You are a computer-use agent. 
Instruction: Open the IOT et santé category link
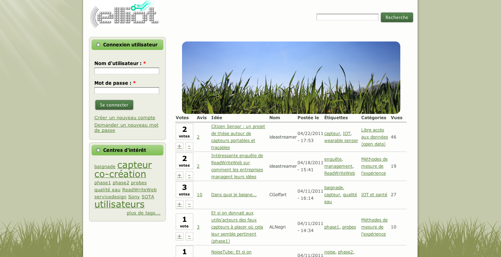point(374,194)
